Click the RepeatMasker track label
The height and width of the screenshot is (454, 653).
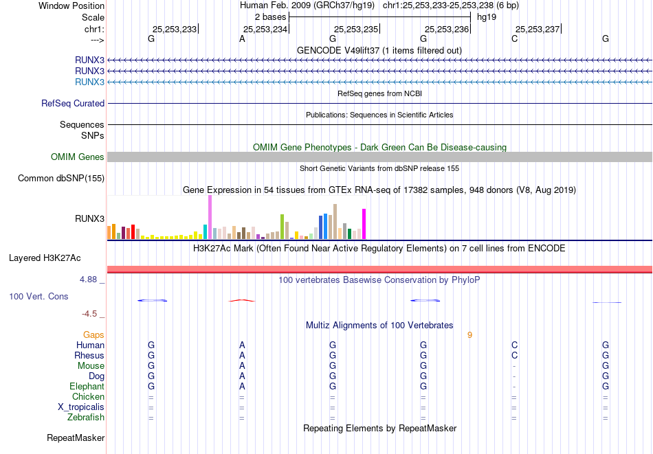[x=76, y=438]
